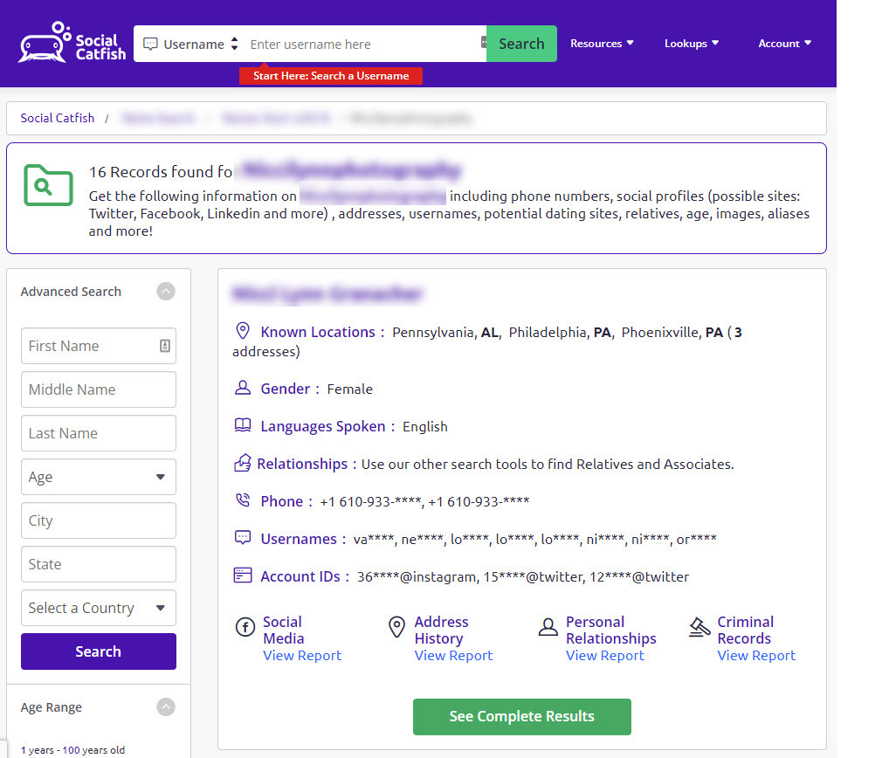Click the username chat bubble icon
Viewport: 889px width, 758px height.
pos(150,44)
